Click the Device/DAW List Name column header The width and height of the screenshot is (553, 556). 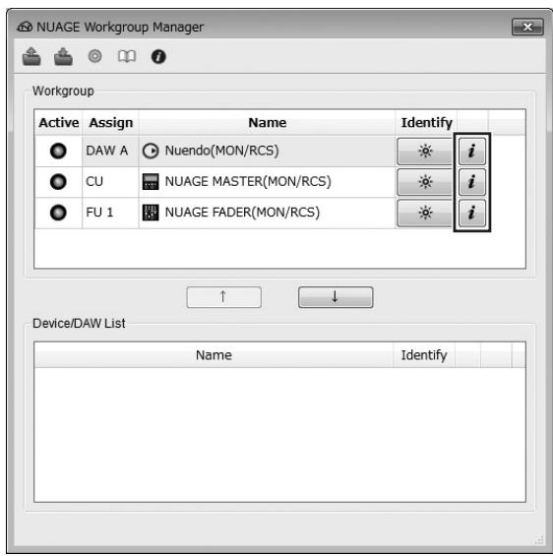point(214,355)
